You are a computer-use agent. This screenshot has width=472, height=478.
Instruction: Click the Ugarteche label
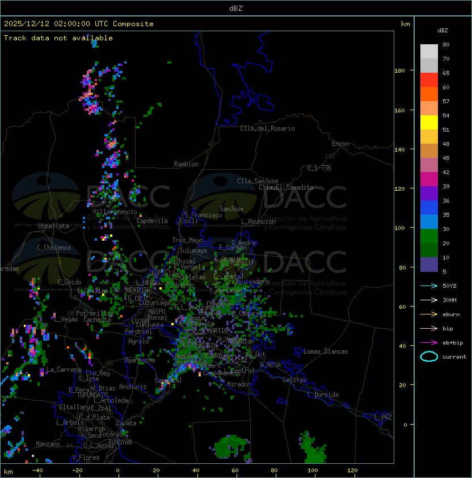[x=140, y=360]
